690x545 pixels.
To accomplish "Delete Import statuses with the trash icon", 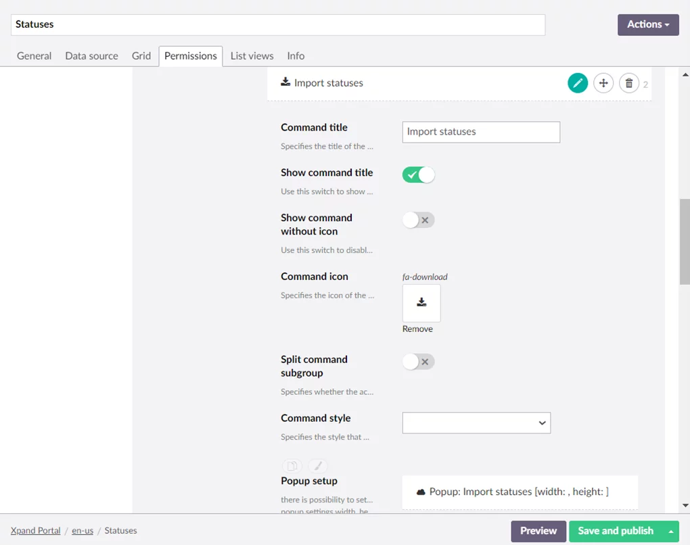I will coord(629,83).
